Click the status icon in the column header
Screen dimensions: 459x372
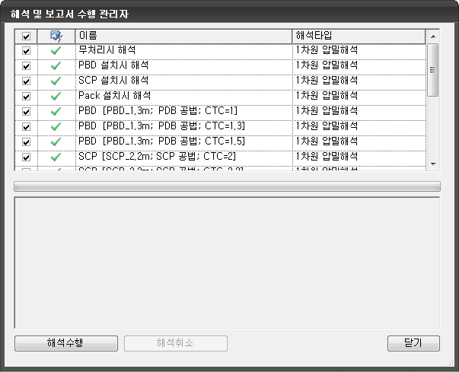click(x=56, y=36)
